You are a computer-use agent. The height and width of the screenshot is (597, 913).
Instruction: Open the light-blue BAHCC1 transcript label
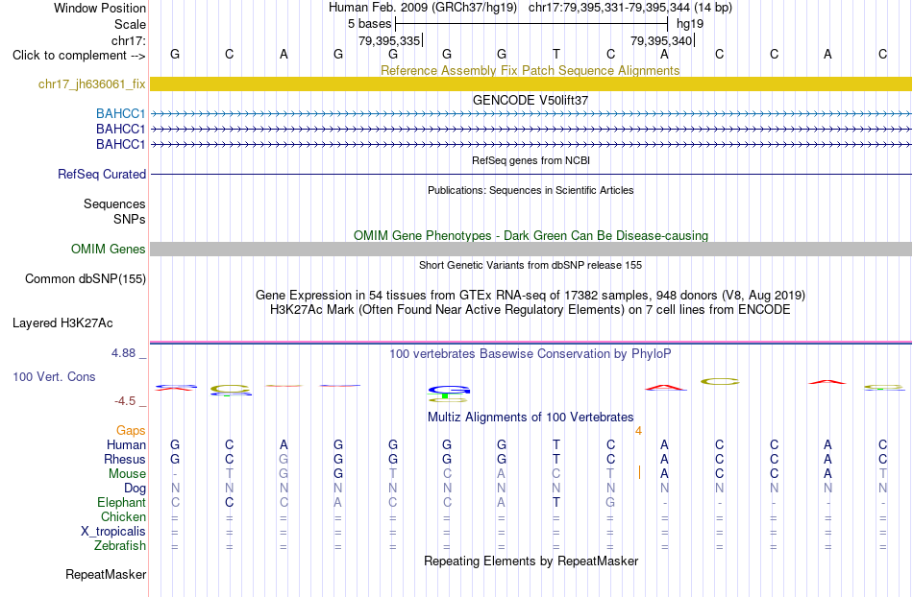[120, 113]
